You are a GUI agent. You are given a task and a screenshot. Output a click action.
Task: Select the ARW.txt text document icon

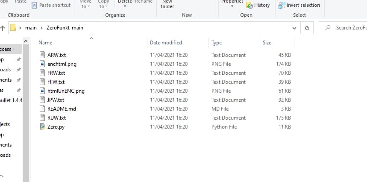coord(42,55)
